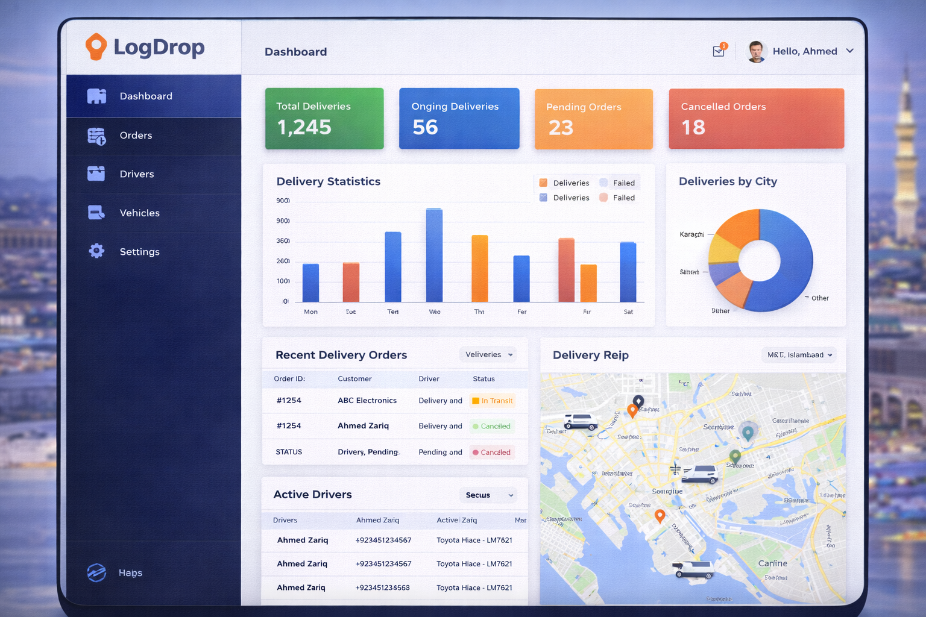The height and width of the screenshot is (617, 926).
Task: Open the Vehicles panel via its sidebar icon
Action: click(96, 212)
